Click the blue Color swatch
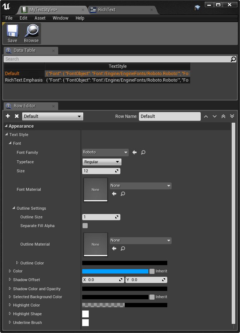The image size is (240, 333). (x=115, y=271)
